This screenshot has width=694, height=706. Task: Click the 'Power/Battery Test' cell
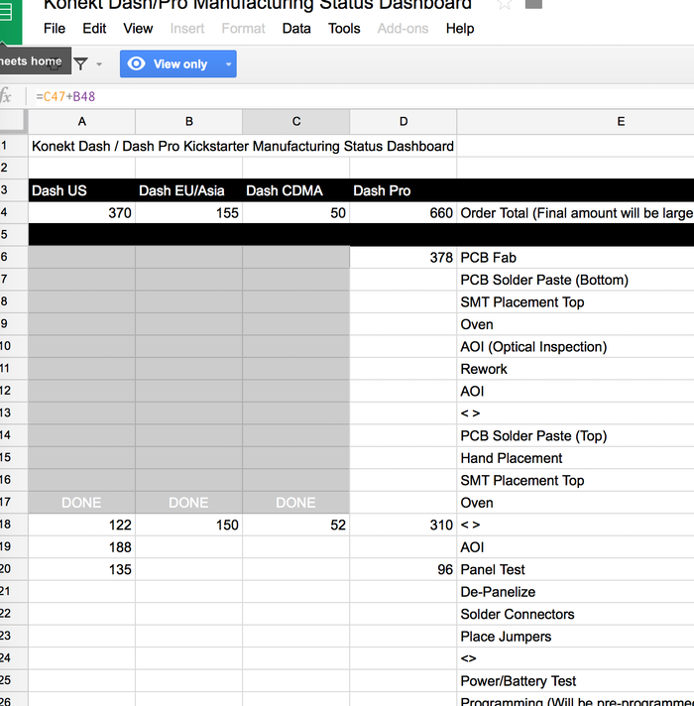click(x=576, y=681)
